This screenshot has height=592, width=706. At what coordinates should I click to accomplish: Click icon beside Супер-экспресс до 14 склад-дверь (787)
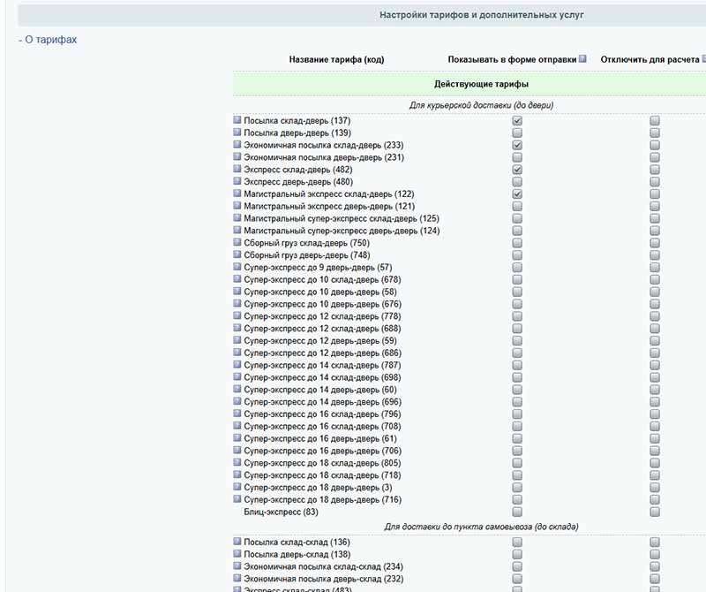(x=237, y=365)
